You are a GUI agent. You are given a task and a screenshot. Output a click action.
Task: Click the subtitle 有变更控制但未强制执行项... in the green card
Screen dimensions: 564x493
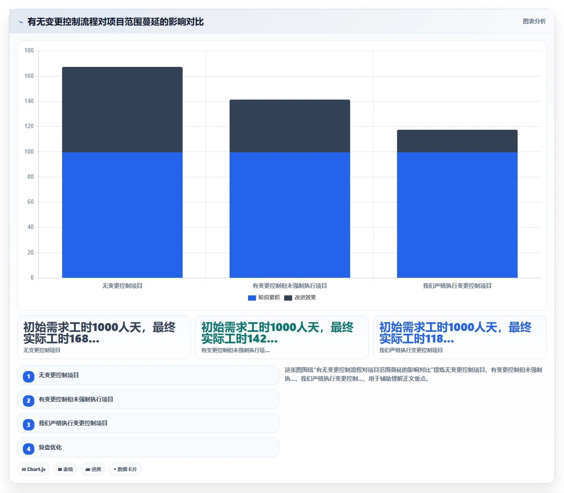[236, 350]
